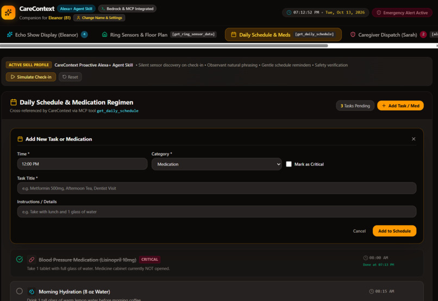Click the shield icon in Emergency Alert
This screenshot has width=438, height=301.
[x=379, y=13]
